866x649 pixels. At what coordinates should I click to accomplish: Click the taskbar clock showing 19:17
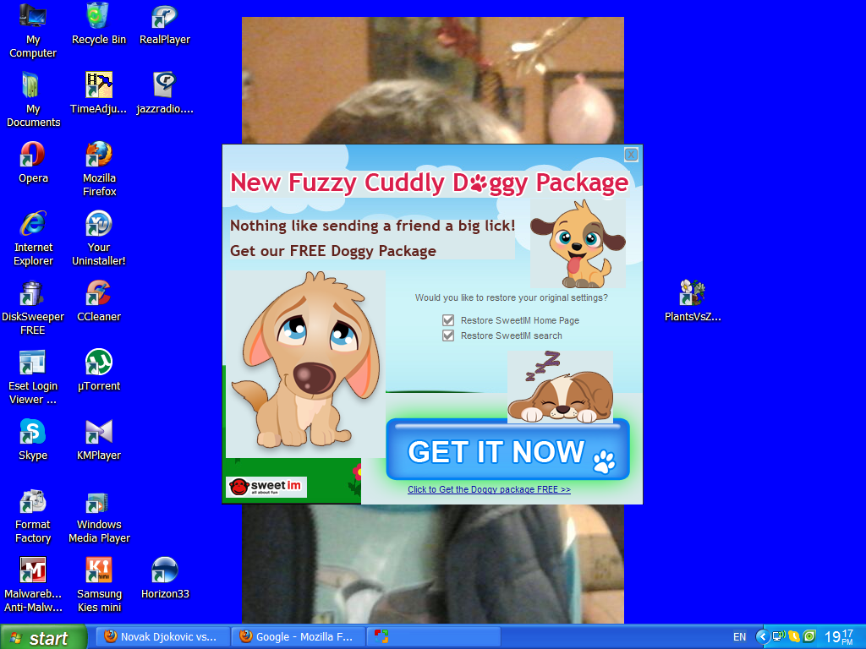[838, 637]
